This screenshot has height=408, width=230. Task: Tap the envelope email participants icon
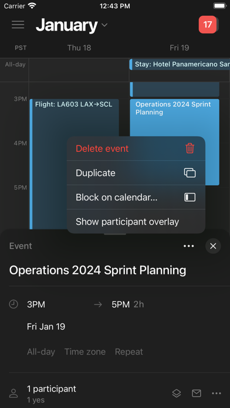(197, 393)
